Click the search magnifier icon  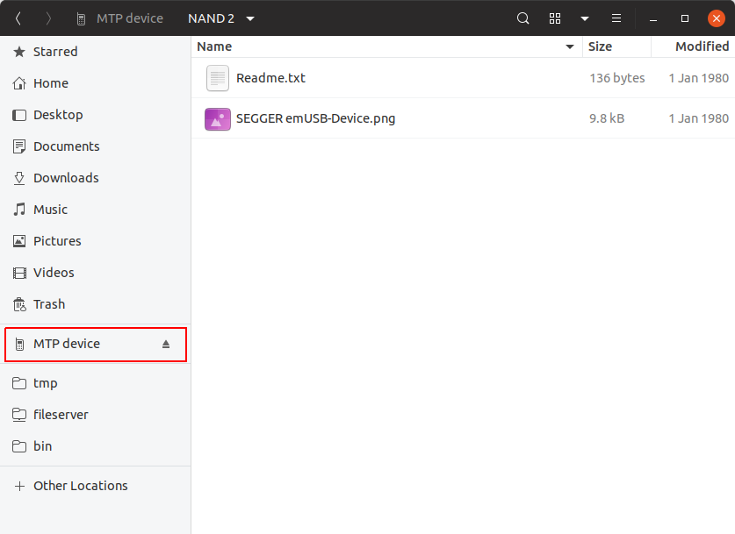(x=522, y=18)
